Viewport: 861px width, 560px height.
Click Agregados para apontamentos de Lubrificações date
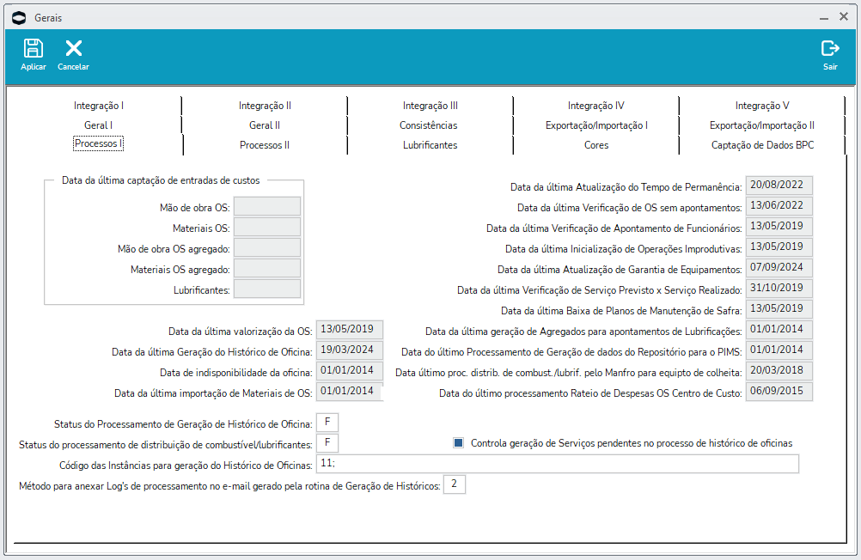tap(779, 330)
